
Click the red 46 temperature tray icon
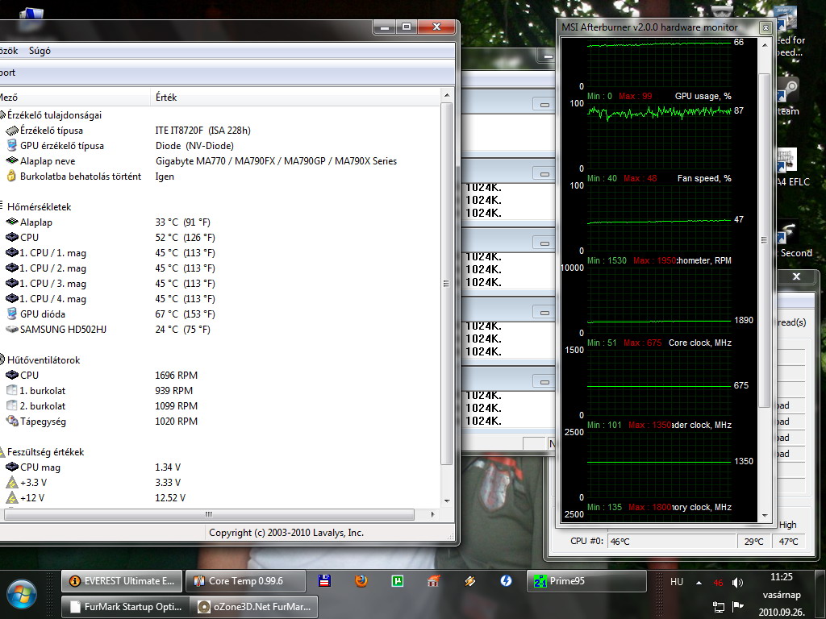tap(718, 583)
